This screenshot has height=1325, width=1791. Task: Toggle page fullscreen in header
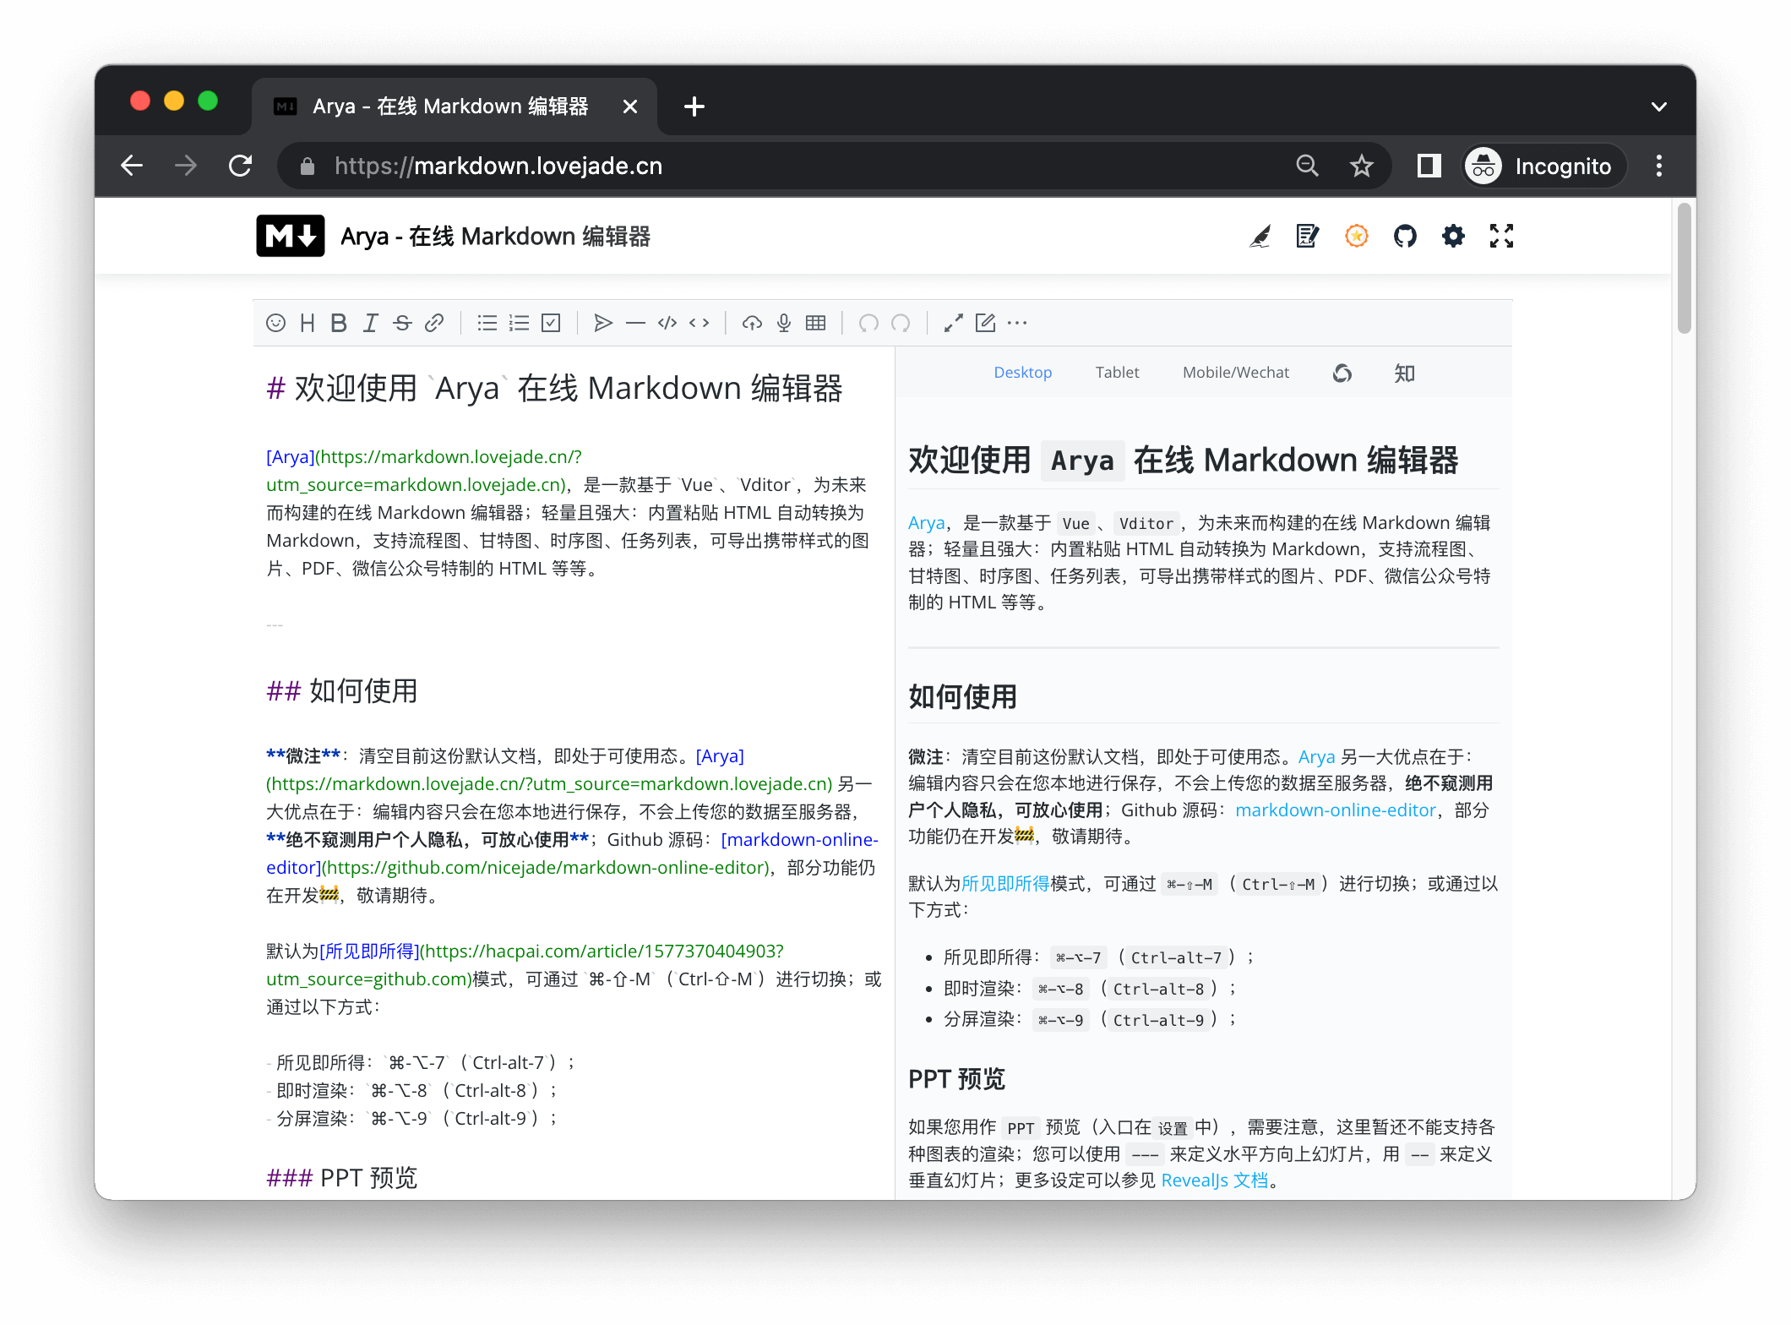point(1501,236)
